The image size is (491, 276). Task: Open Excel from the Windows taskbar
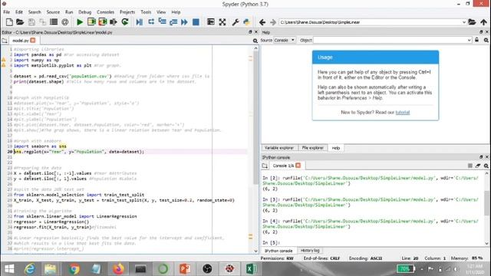tap(252, 269)
